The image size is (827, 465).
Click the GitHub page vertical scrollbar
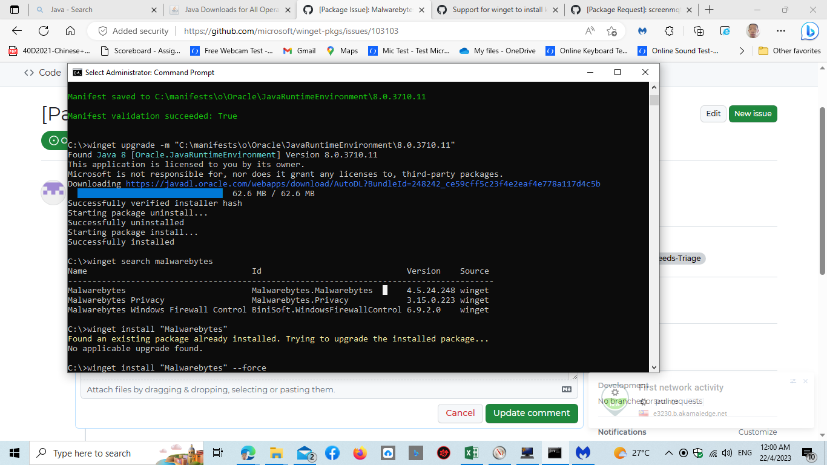point(822,191)
